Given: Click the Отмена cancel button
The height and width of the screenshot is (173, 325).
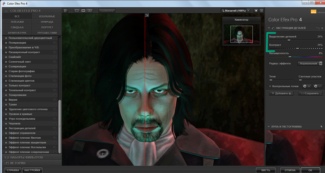Looking at the screenshot, I should coord(290,170).
